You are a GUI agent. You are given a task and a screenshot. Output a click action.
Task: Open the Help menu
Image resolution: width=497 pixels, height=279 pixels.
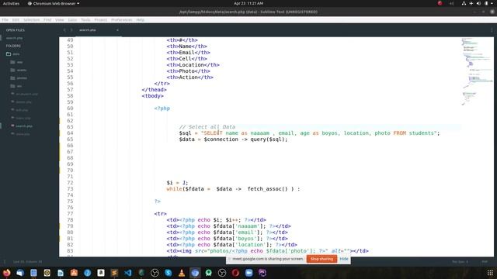click(140, 19)
